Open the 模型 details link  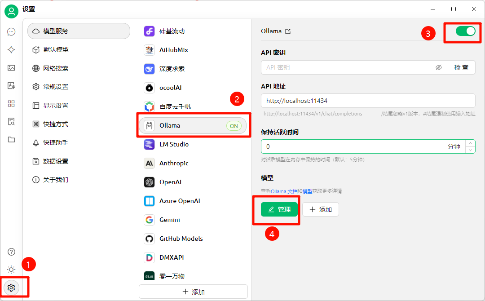(307, 191)
